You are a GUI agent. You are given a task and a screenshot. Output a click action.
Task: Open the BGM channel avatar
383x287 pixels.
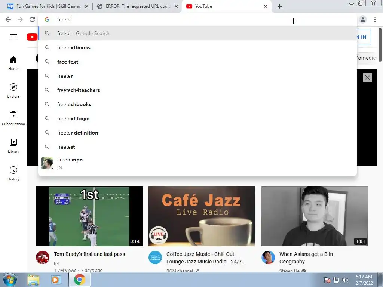(155, 257)
